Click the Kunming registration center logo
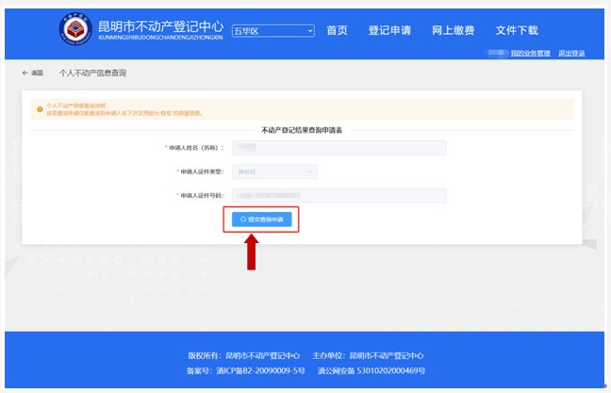This screenshot has width=611, height=393. (x=75, y=28)
